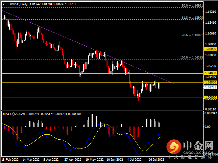
Task: Select the yellow horizontal line at 1.00000
Action: pyautogui.click(x=102, y=98)
